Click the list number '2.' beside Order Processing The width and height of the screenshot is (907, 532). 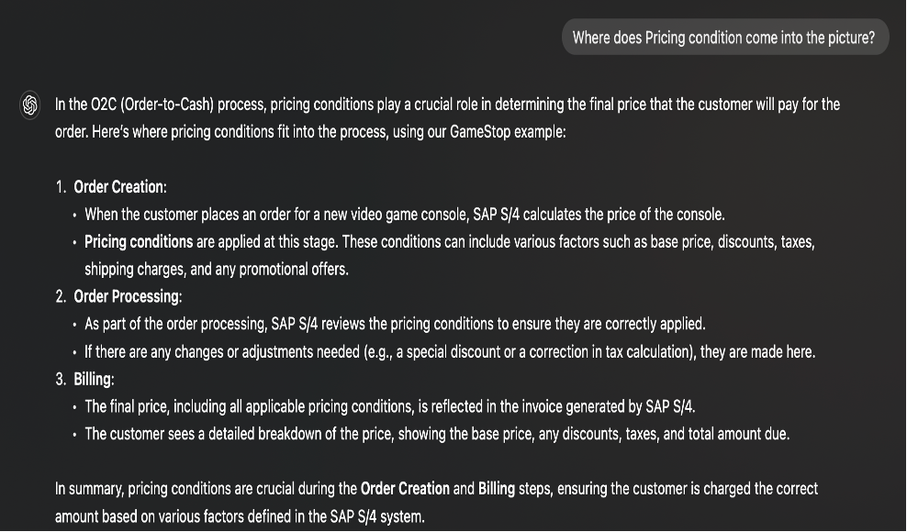(x=61, y=296)
